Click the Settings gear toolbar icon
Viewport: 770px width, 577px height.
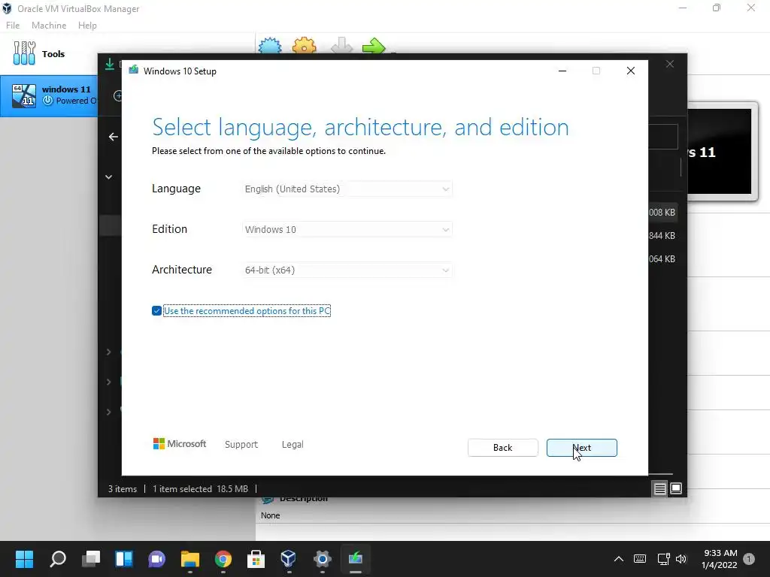[304, 46]
